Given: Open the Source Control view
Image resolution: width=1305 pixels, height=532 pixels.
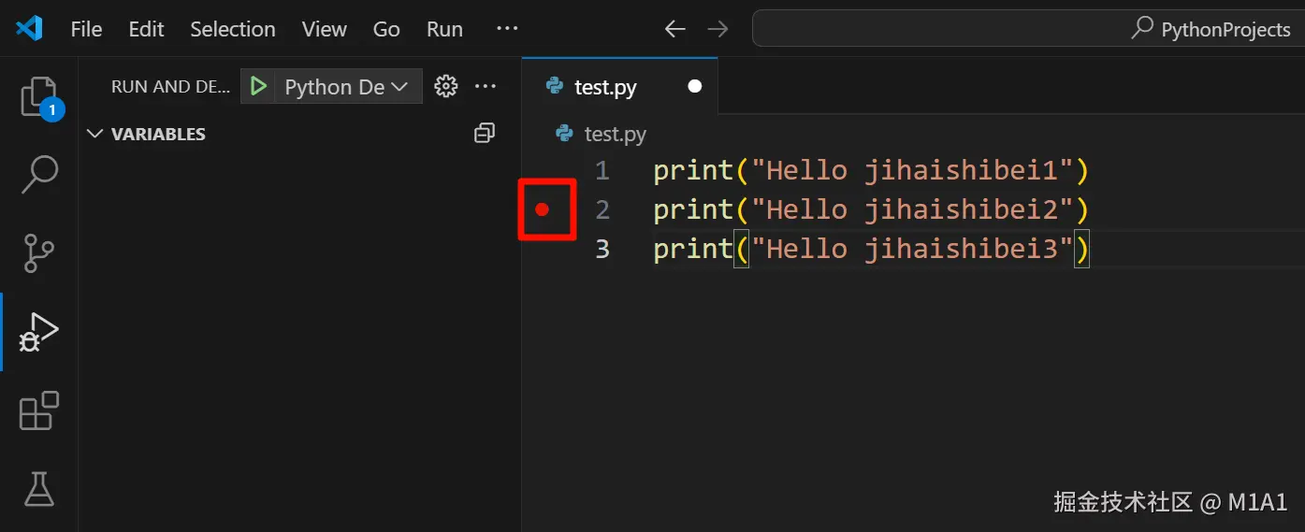Looking at the screenshot, I should coord(39,252).
